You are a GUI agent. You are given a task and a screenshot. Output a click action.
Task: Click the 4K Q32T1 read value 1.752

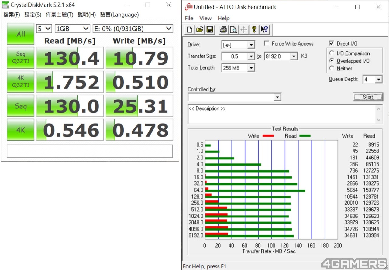pyautogui.click(x=70, y=82)
